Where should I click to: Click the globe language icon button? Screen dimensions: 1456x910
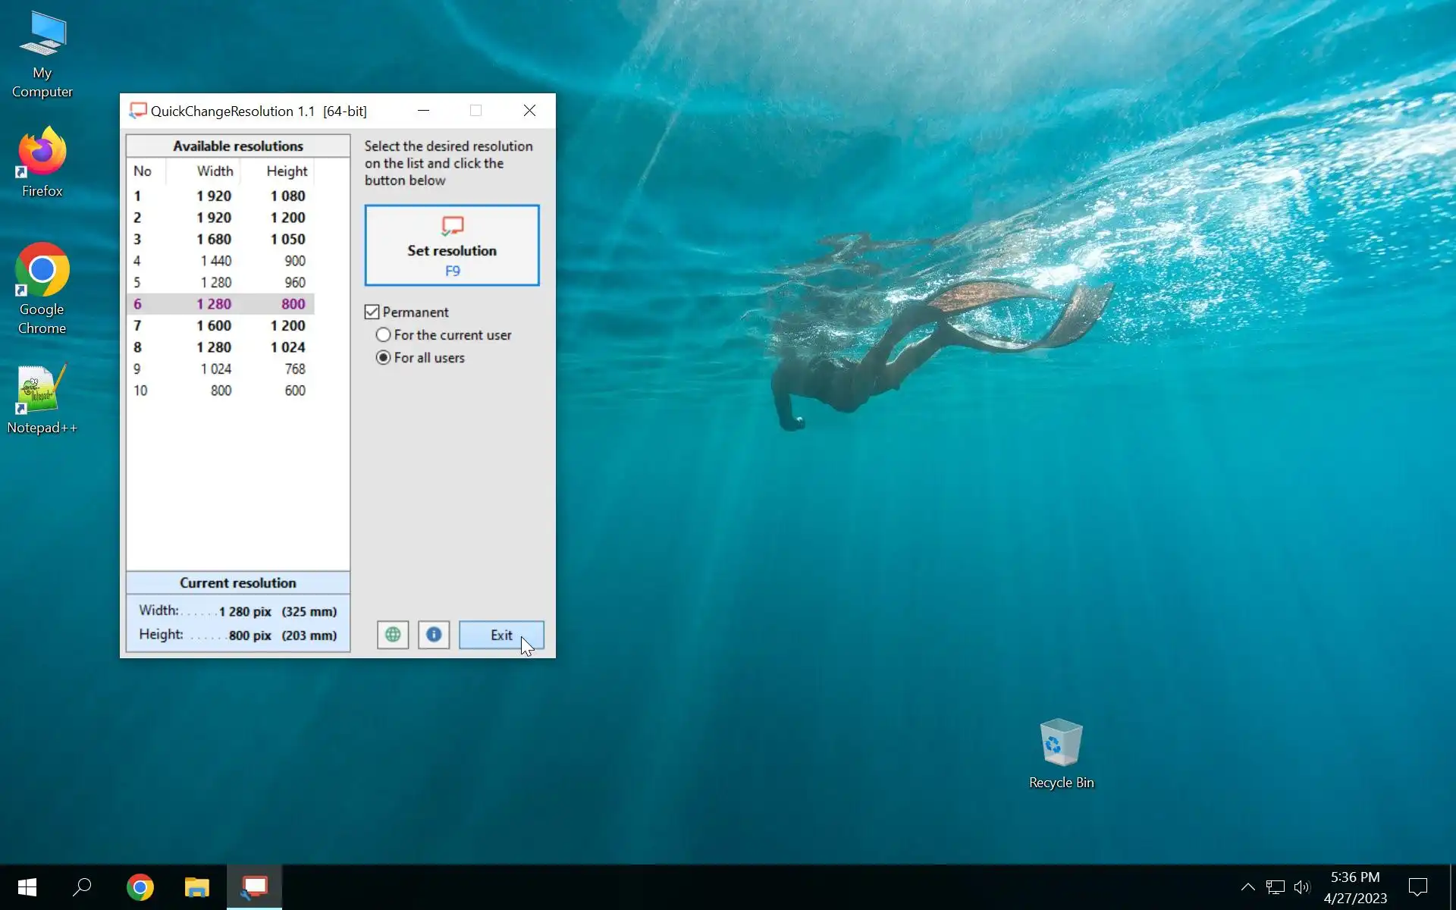pos(393,635)
